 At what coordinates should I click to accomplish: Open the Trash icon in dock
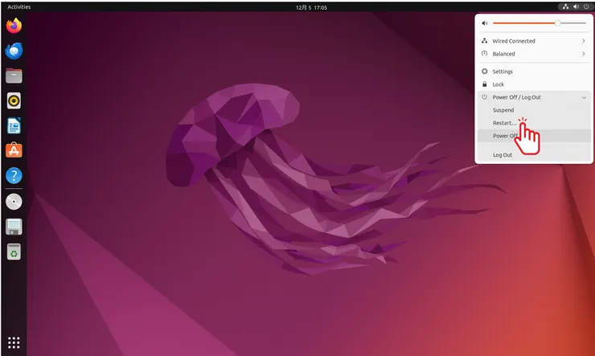pyautogui.click(x=14, y=252)
